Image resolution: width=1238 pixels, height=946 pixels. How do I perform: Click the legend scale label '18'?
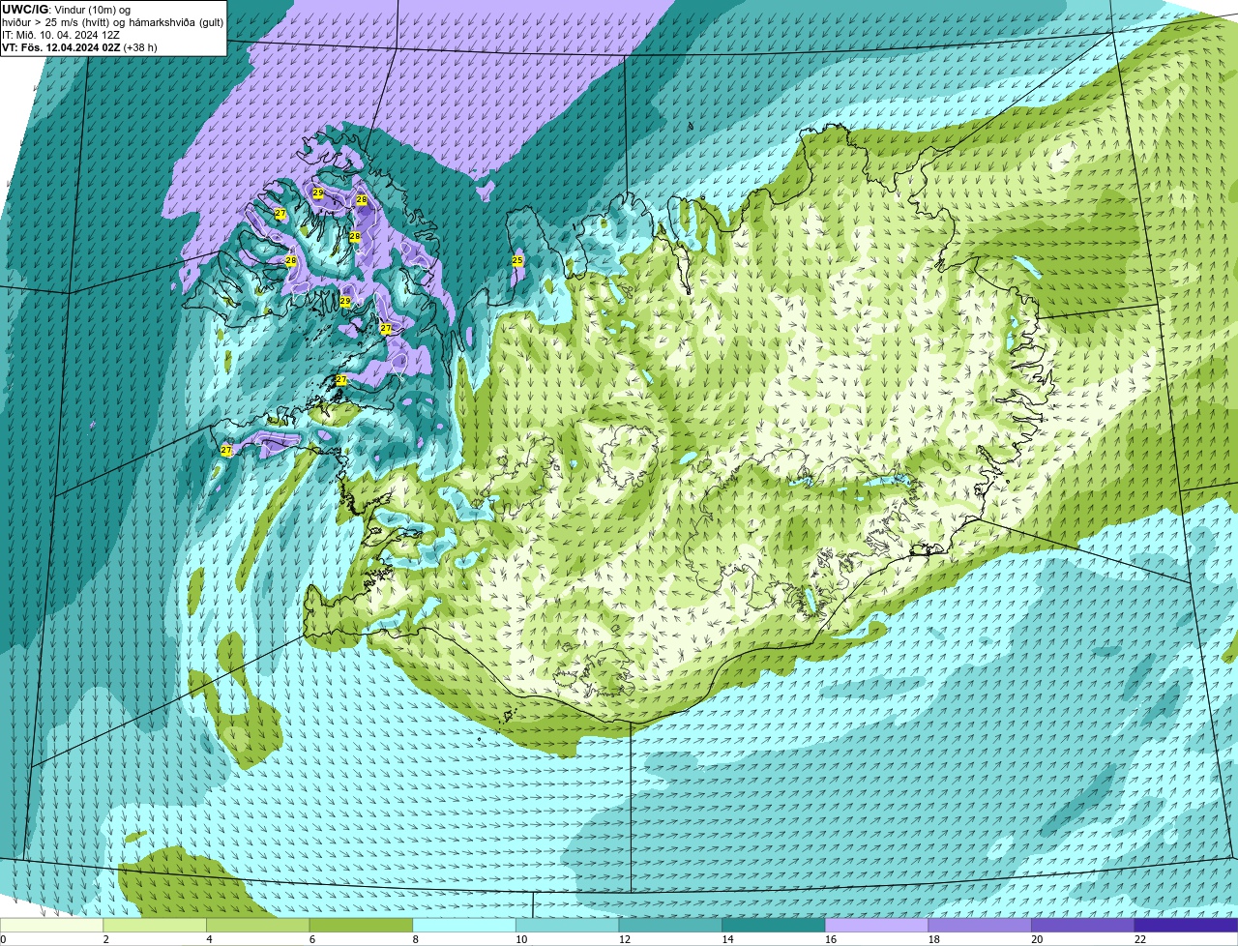click(934, 939)
